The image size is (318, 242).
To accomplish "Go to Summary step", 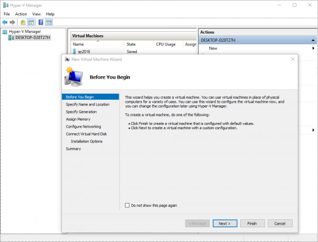I will (73, 149).
